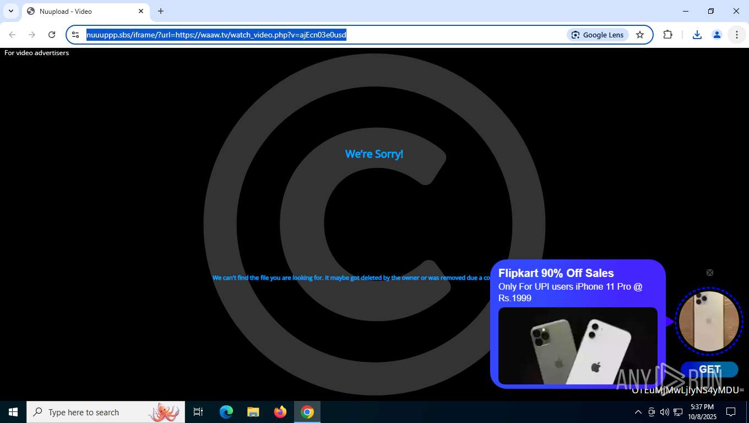The image size is (749, 423).
Task: Open Meet Now tray icon
Action: [652, 412]
